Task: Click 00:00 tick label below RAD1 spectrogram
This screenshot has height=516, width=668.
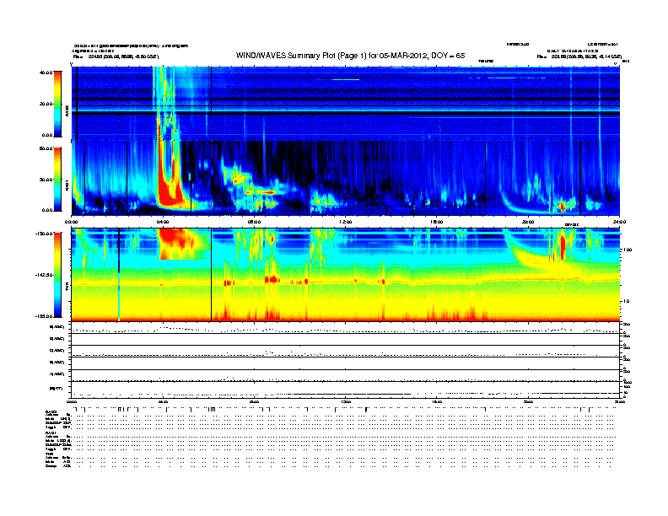Action: (71, 222)
